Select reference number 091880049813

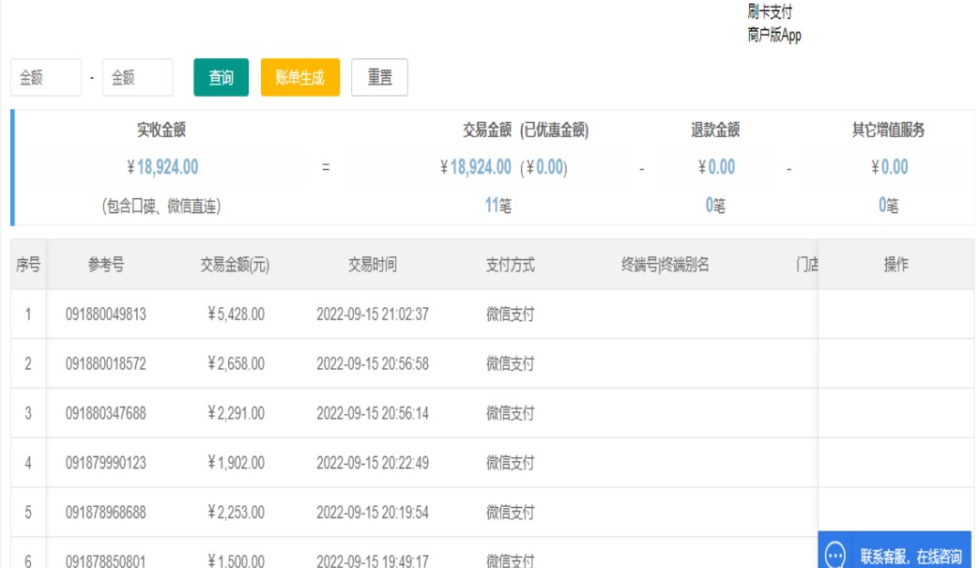click(106, 315)
